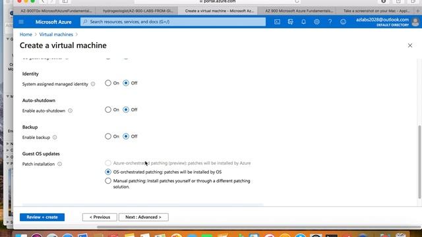The image size is (422, 237).
Task: Focus the Search resources, services, and docs field
Action: coord(173,22)
